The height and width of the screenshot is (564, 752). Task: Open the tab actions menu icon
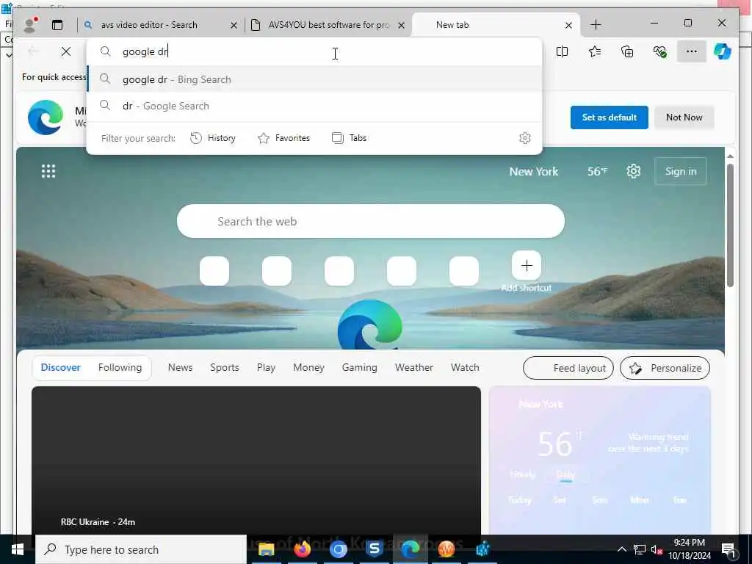(57, 25)
